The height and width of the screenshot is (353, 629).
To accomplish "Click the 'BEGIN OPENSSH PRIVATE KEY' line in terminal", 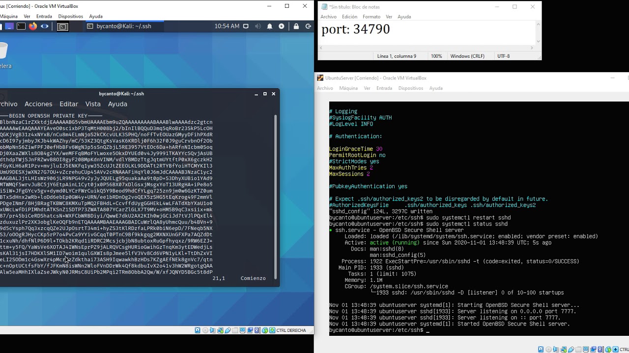I will tap(51, 116).
